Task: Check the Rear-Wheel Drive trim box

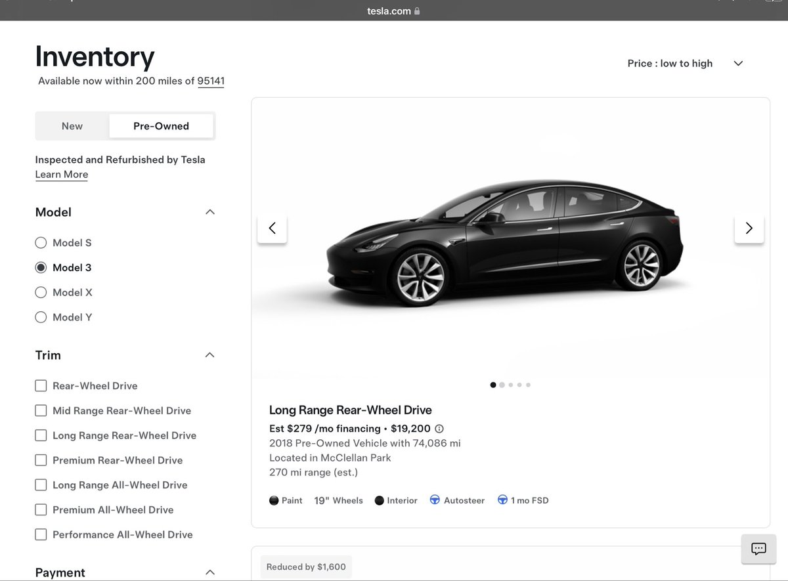Action: tap(41, 386)
